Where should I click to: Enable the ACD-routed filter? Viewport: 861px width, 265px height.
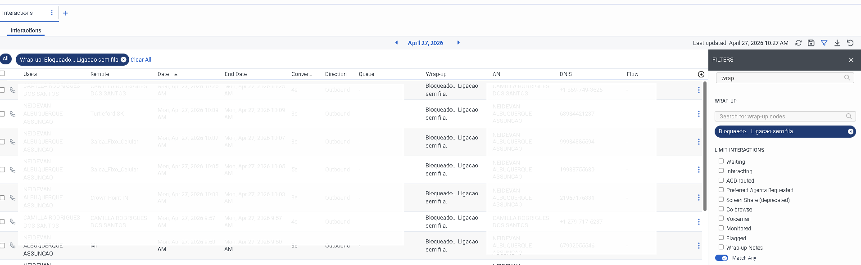[721, 180]
